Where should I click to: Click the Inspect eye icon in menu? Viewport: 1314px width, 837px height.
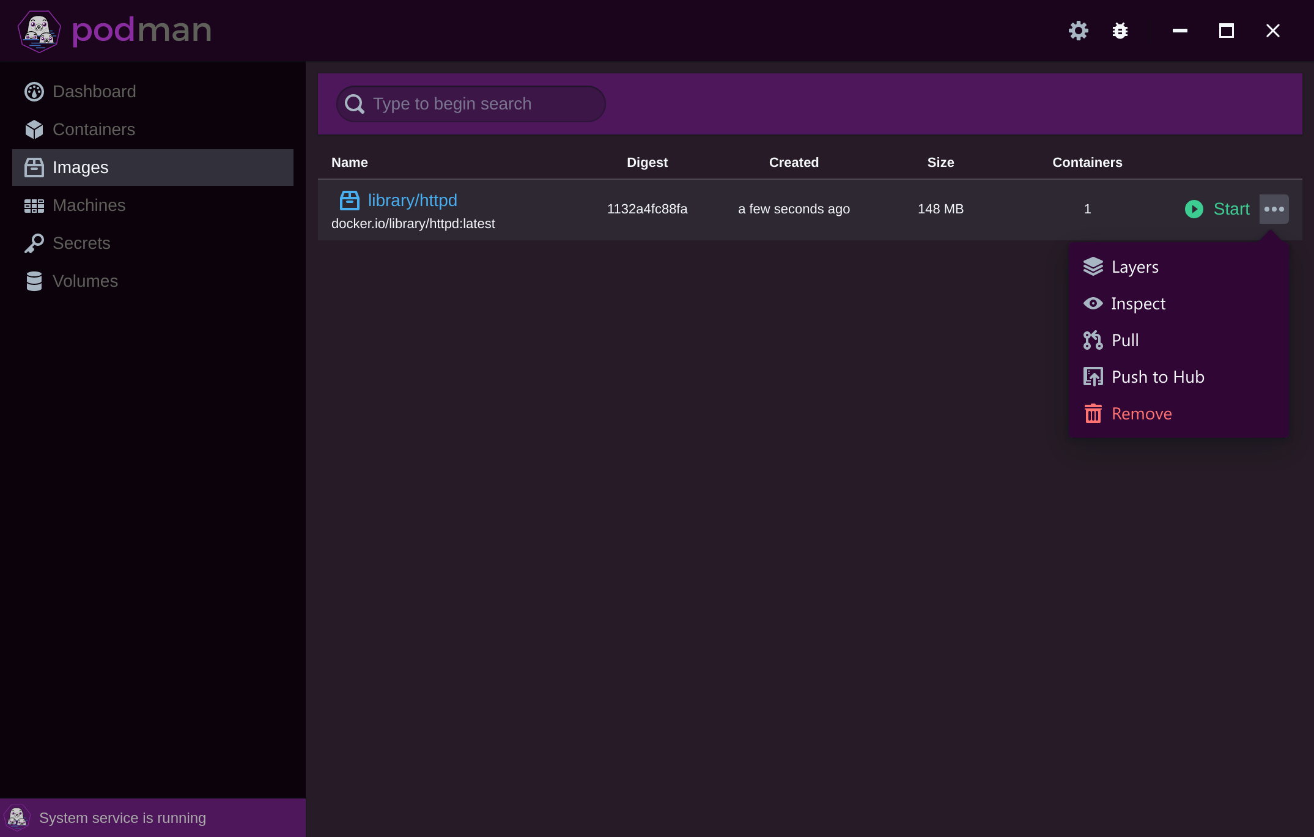[1093, 303]
